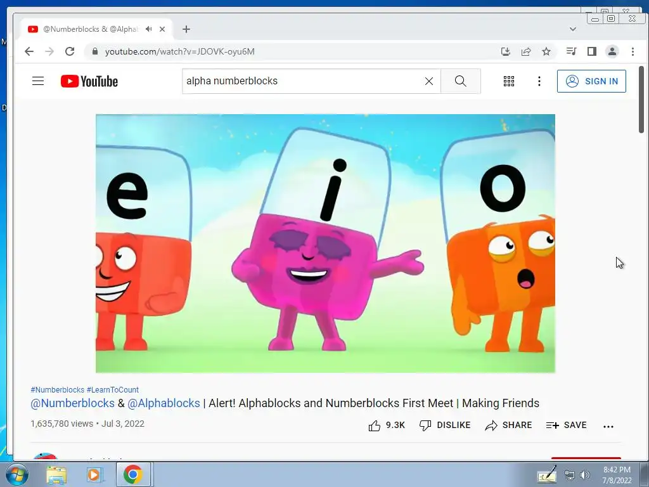Click the magnifier search button
Screen dimensions: 649x487
(461, 81)
